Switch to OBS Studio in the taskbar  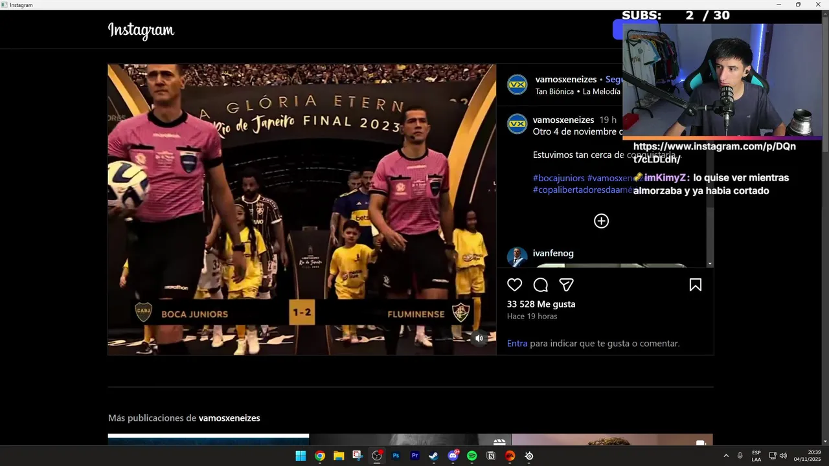[377, 456]
